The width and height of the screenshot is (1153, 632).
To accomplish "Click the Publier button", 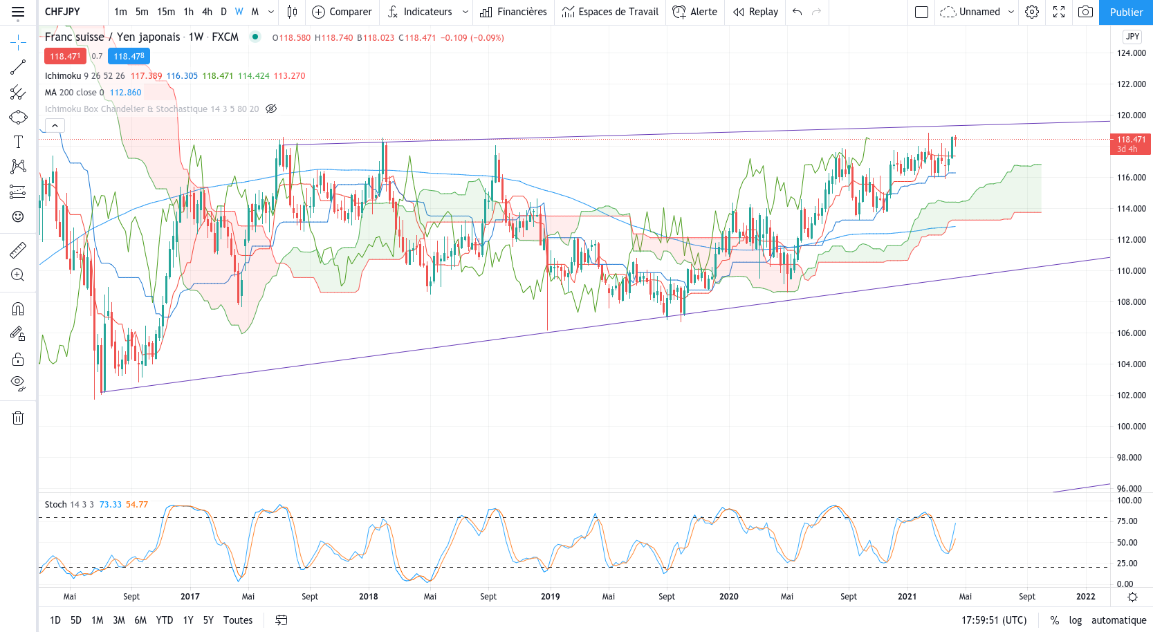I will pos(1126,12).
